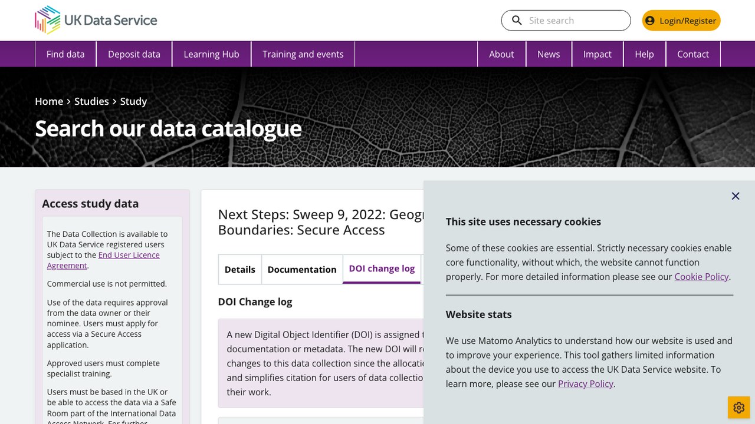The image size is (755, 424).
Task: Open the Login/Register button
Action: tap(681, 21)
